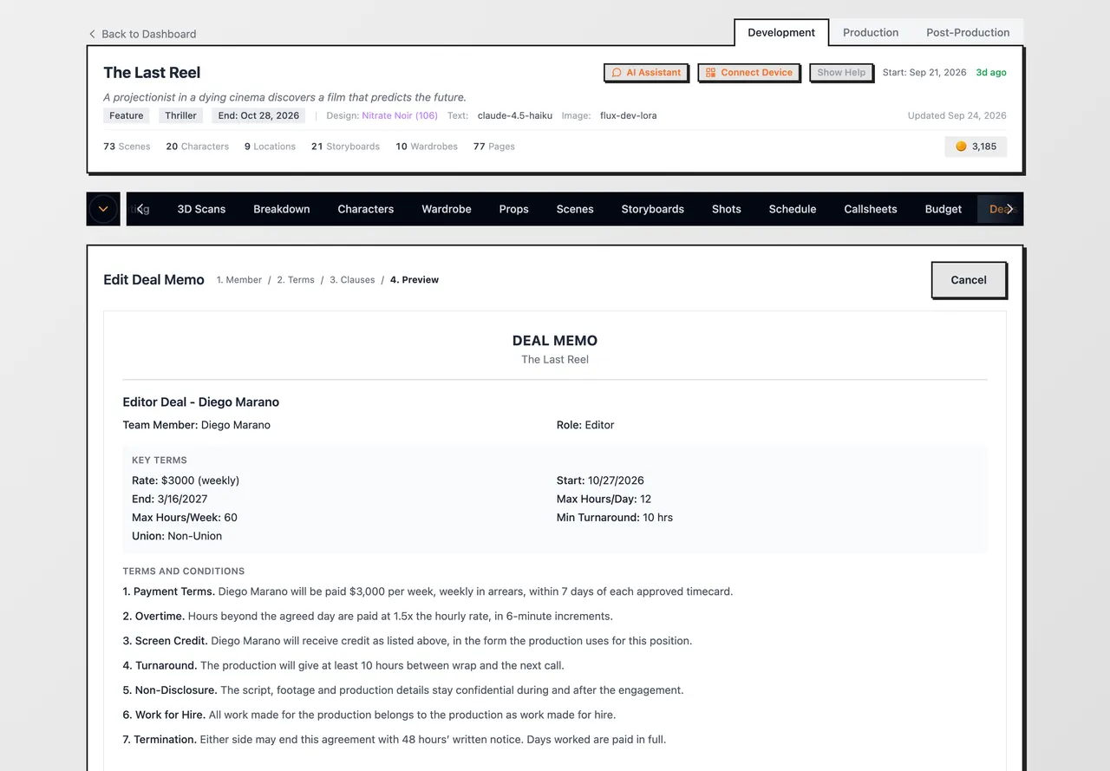
Task: Open the Callsheets section
Action: click(871, 209)
